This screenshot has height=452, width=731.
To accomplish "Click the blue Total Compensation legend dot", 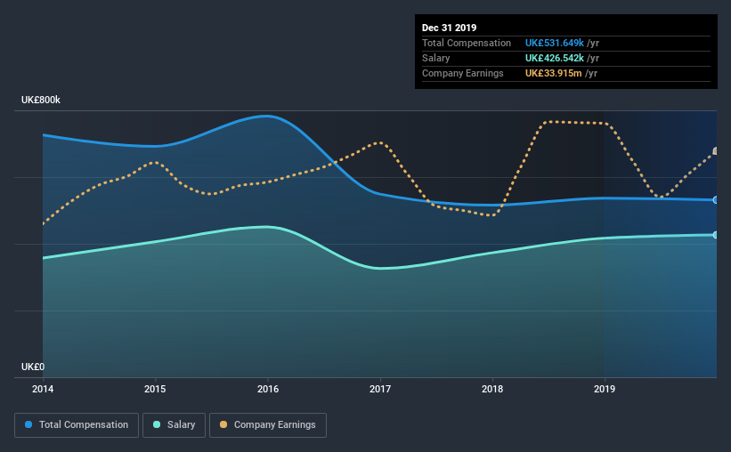I will click(x=28, y=424).
